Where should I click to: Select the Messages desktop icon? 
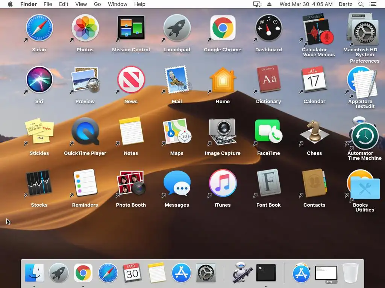pos(177,183)
